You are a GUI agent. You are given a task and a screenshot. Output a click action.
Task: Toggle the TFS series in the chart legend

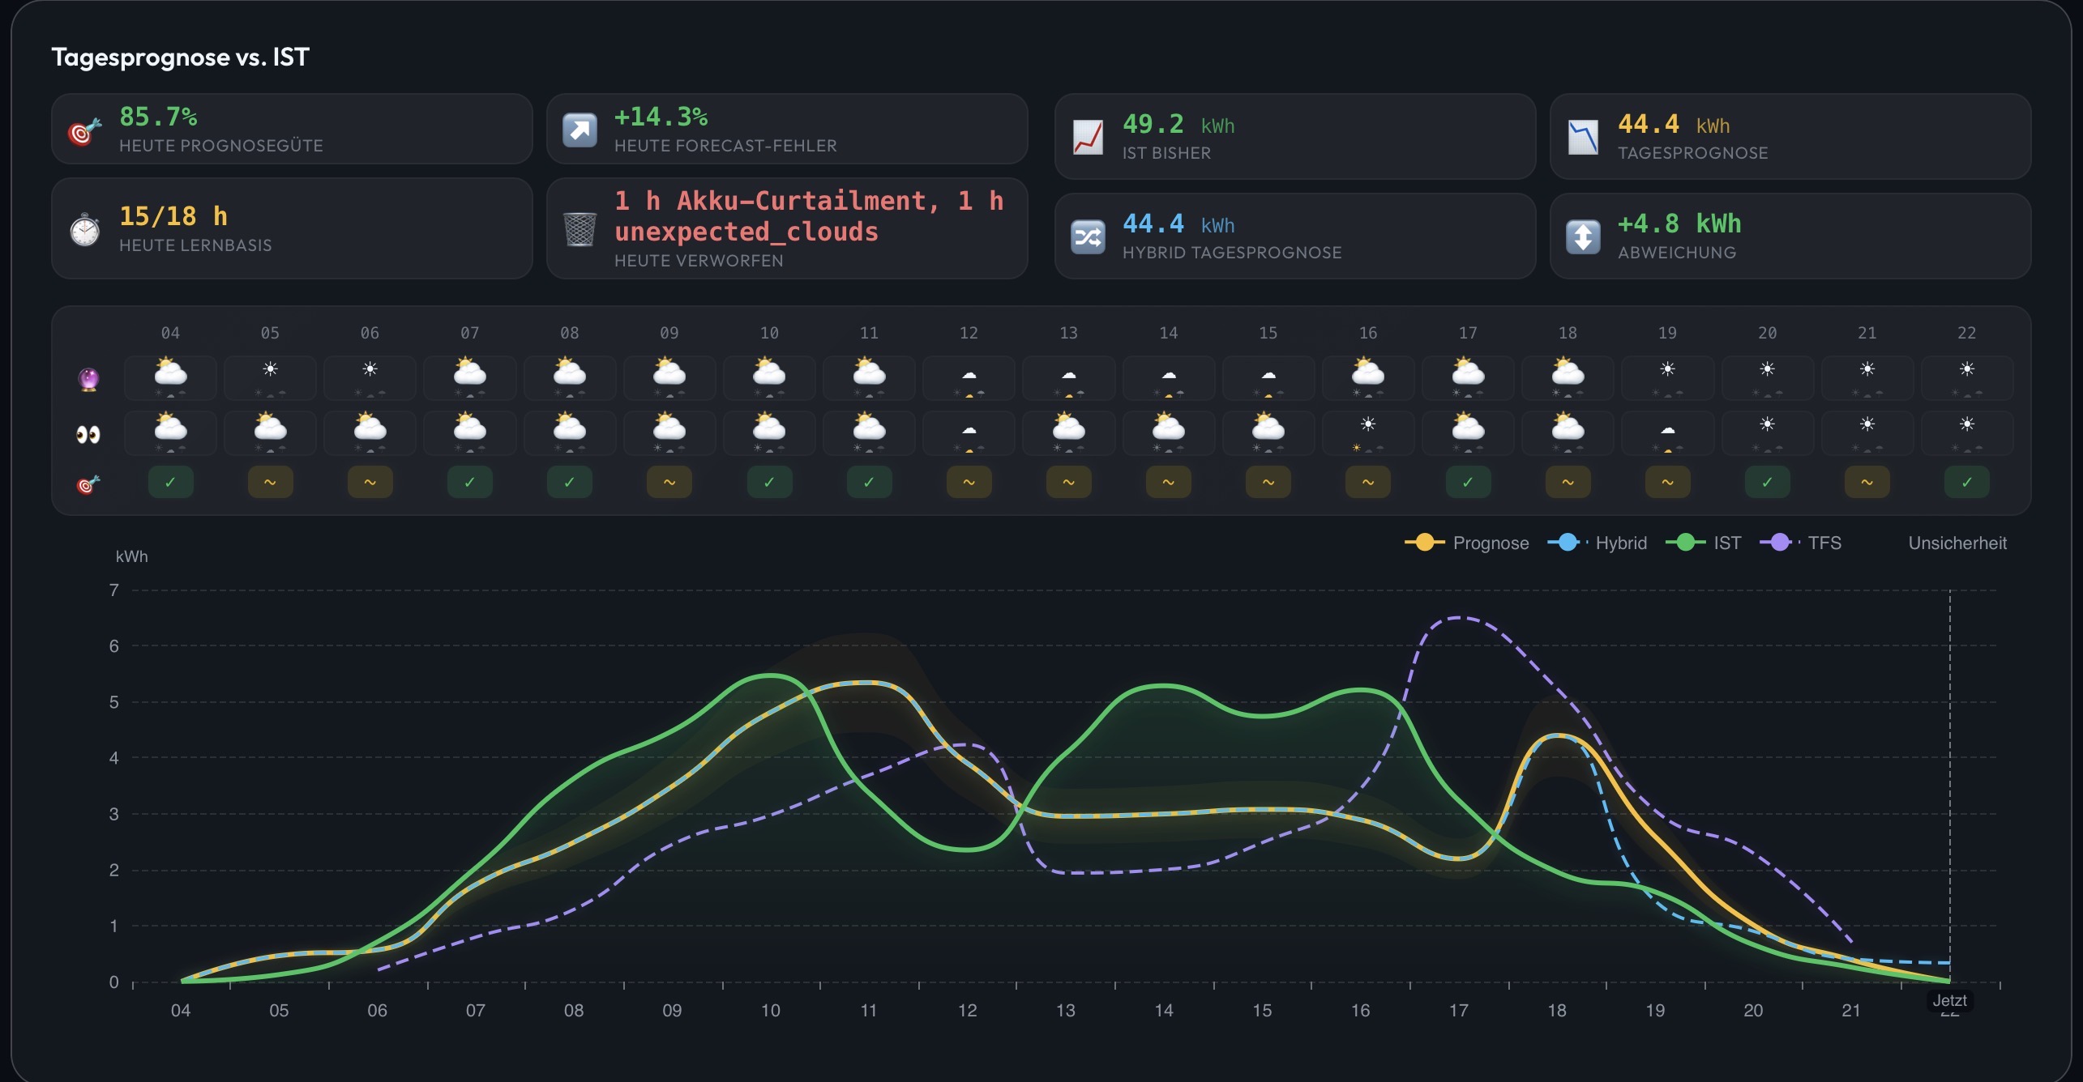pos(1801,543)
